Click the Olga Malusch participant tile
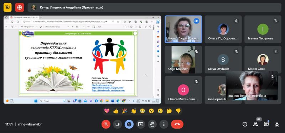 (183, 60)
